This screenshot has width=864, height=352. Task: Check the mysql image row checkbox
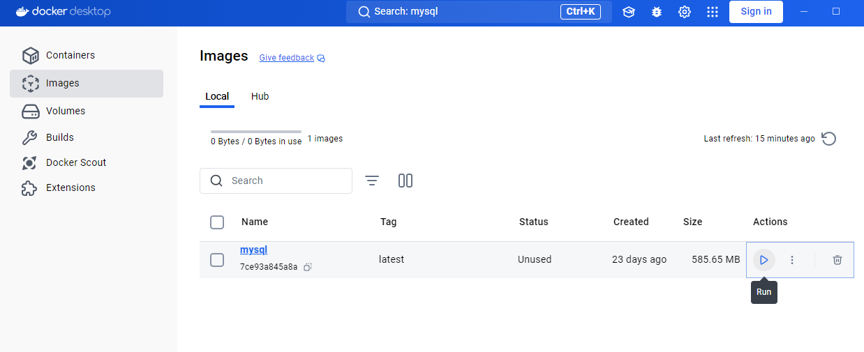pyautogui.click(x=217, y=260)
